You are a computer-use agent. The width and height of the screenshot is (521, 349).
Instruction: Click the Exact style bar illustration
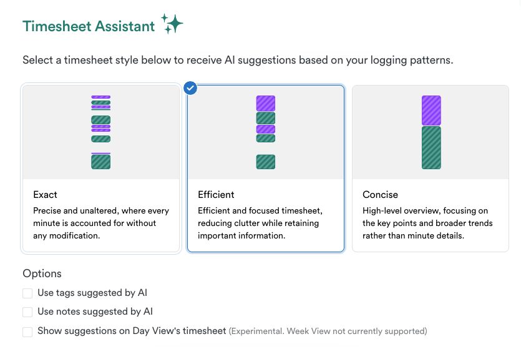[101, 132]
